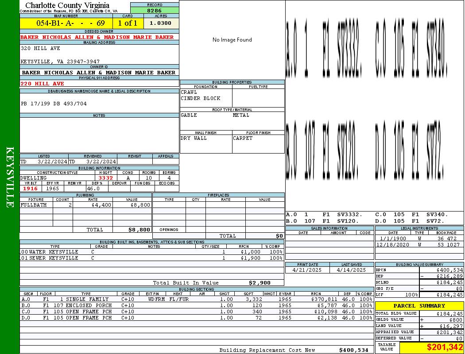Click summary RPCN value $400,534

(x=449, y=270)
